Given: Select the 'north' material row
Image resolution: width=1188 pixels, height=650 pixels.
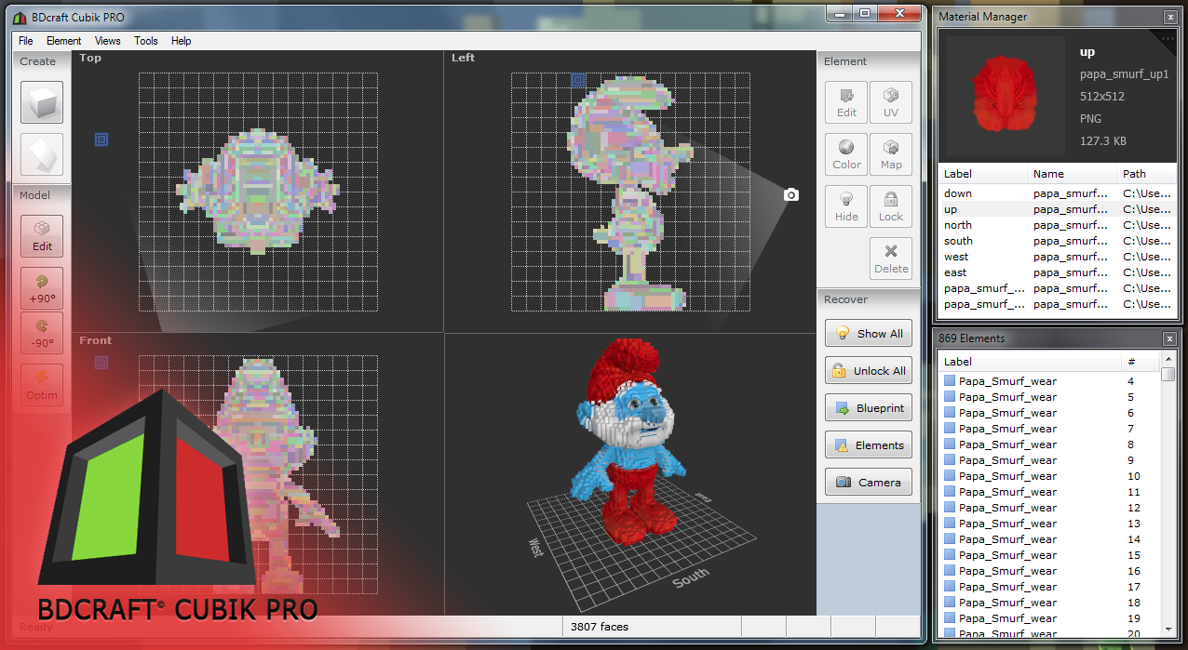Looking at the screenshot, I should 1058,225.
